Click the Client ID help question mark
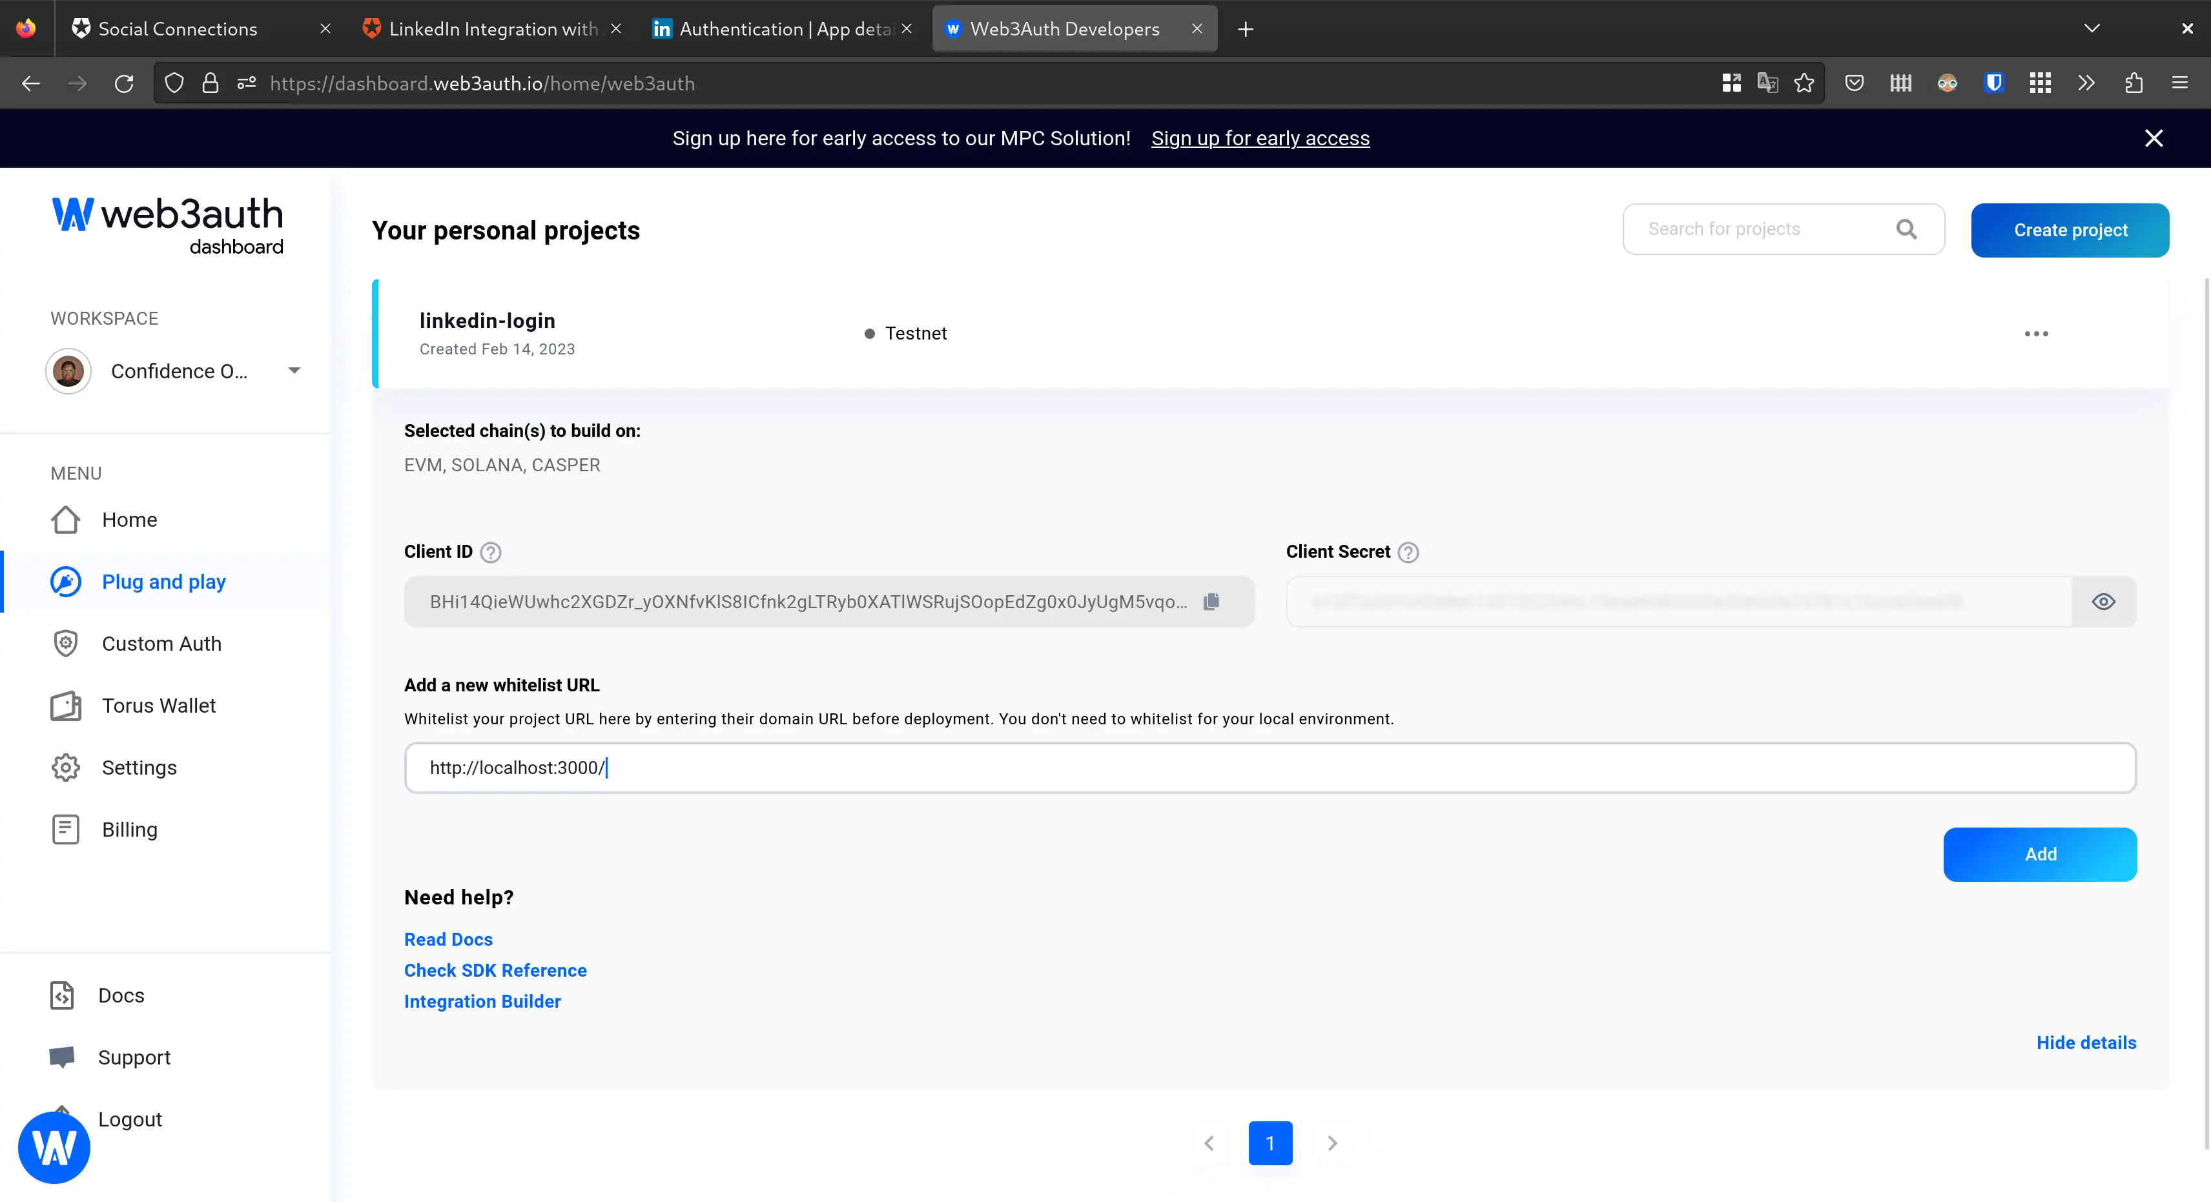This screenshot has width=2211, height=1202. tap(489, 553)
